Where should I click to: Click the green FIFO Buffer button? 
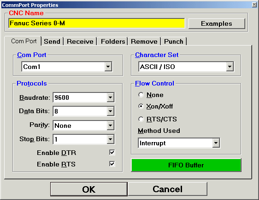[186, 165]
